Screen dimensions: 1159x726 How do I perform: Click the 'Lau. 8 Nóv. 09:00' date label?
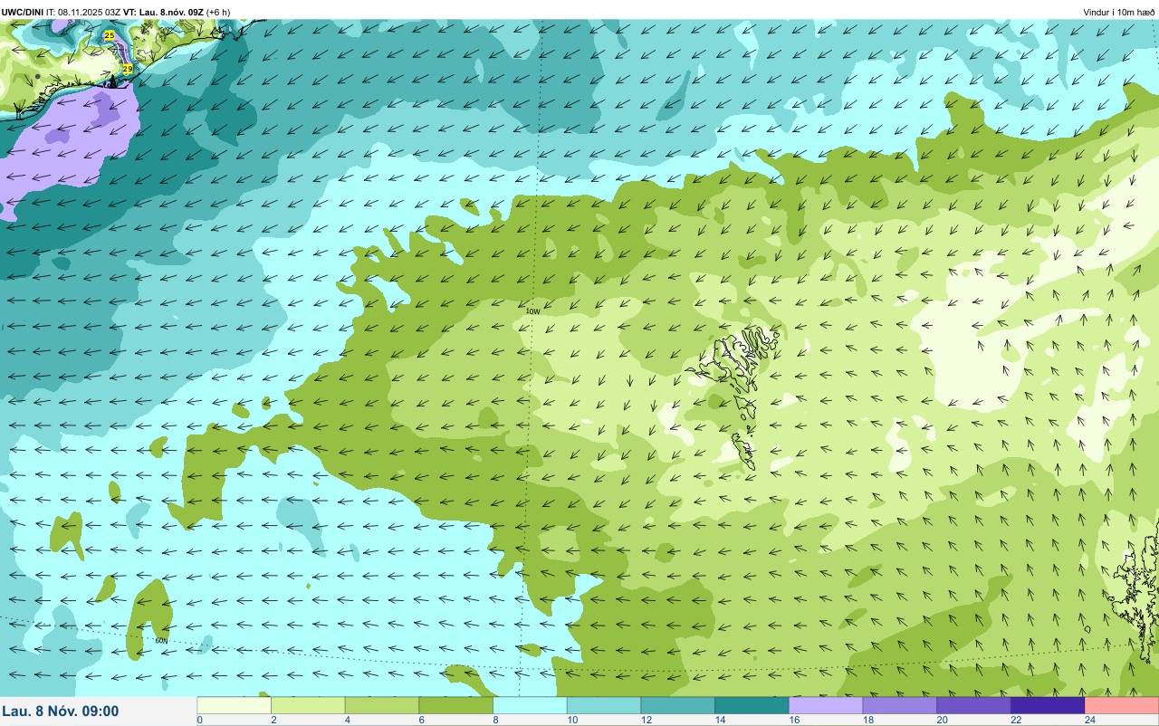60,712
